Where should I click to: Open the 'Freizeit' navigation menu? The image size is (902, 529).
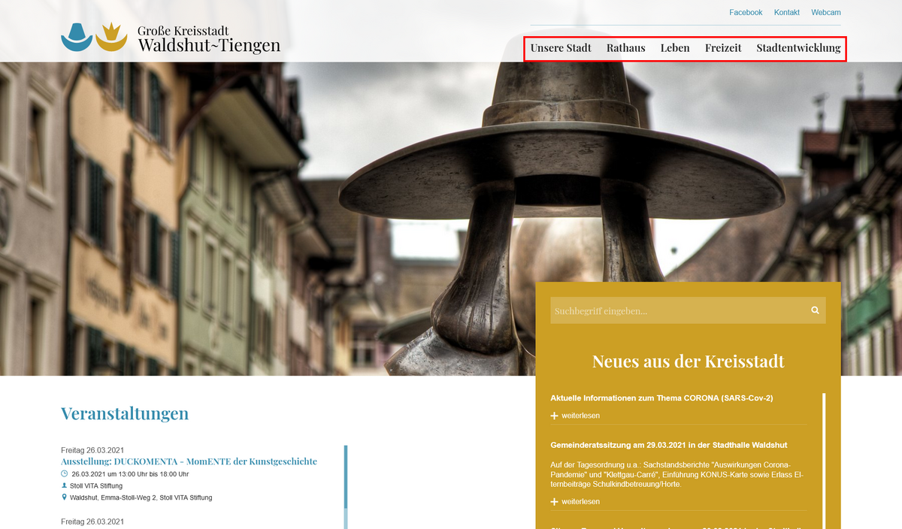tap(723, 48)
